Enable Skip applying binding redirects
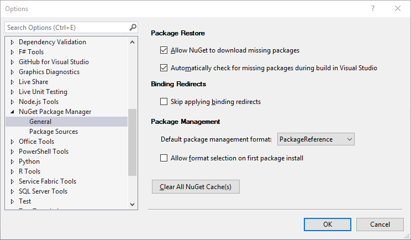This screenshot has width=411, height=240. coord(164,102)
